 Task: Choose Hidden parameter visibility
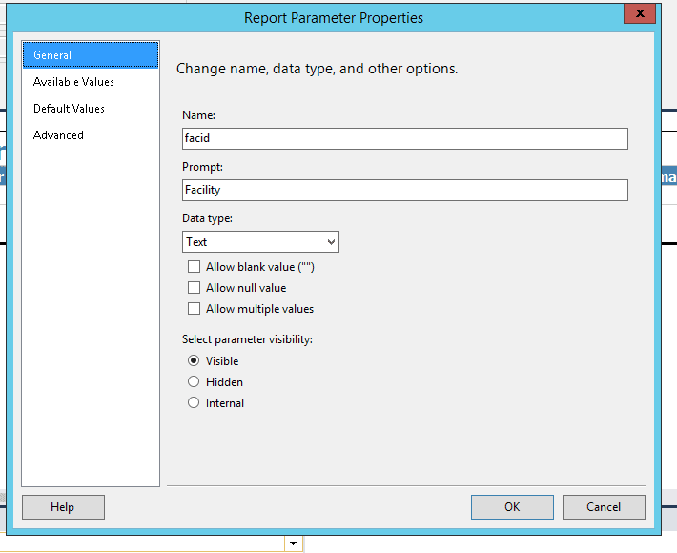[x=195, y=382]
